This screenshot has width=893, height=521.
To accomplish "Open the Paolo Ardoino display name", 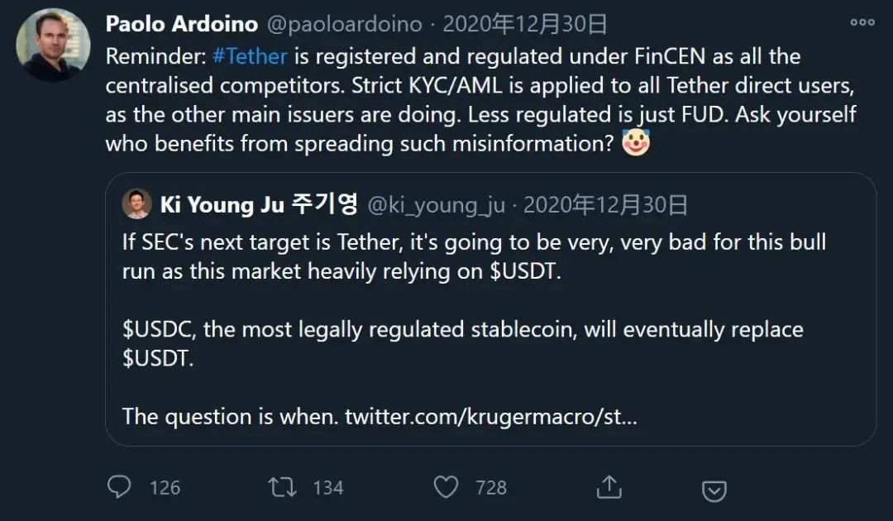I will (x=181, y=24).
